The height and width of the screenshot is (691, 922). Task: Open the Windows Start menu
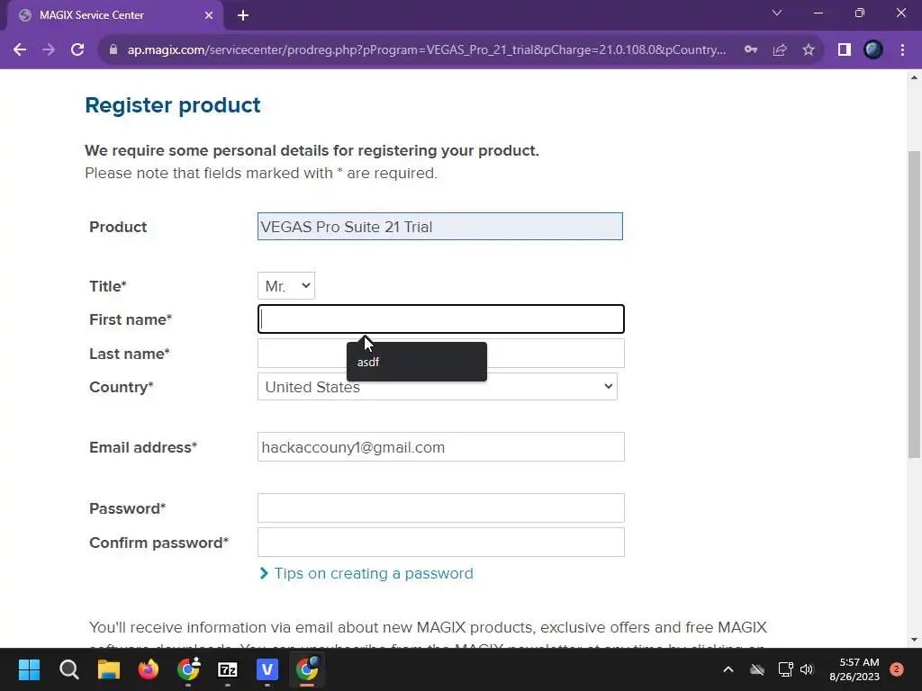tap(30, 669)
